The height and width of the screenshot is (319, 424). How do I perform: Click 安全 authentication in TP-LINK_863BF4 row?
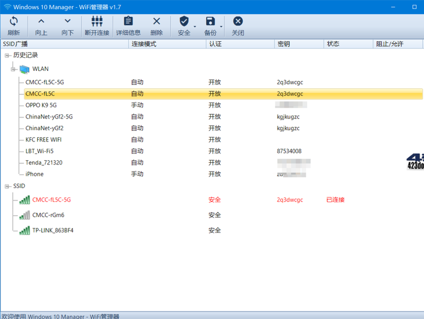point(215,231)
